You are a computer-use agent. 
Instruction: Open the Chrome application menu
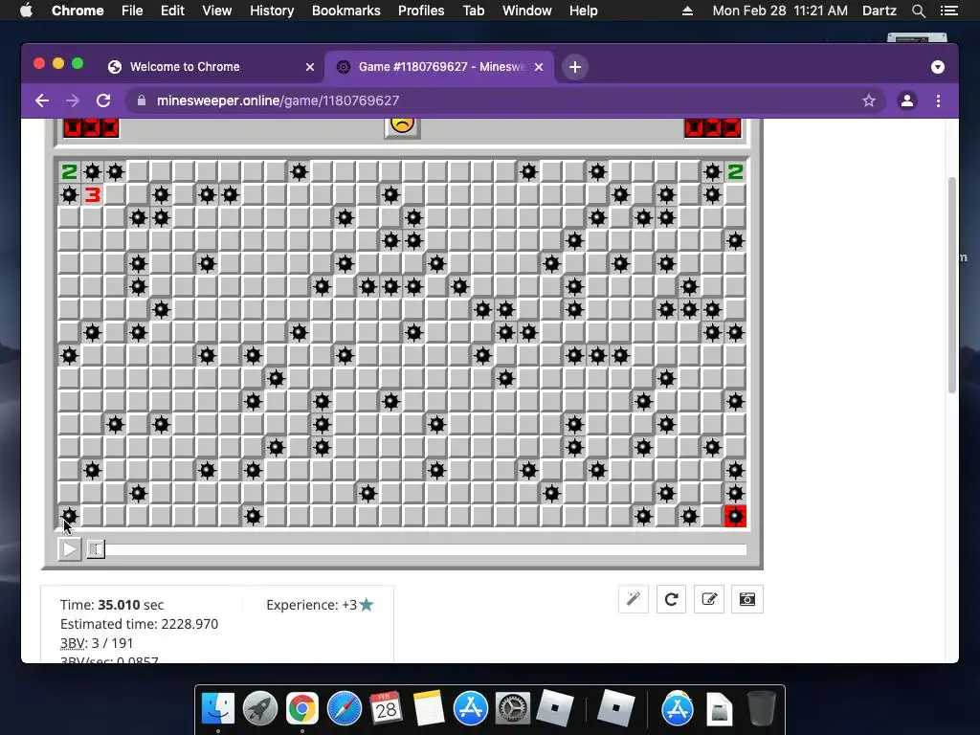click(x=78, y=11)
